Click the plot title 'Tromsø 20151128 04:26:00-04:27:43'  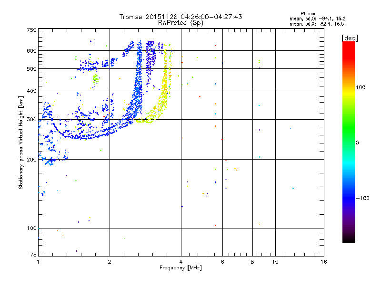coord(180,17)
